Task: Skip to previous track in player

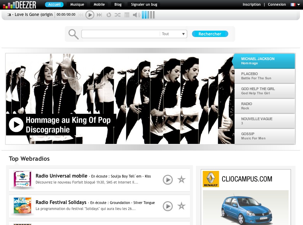Action: tap(81, 15)
